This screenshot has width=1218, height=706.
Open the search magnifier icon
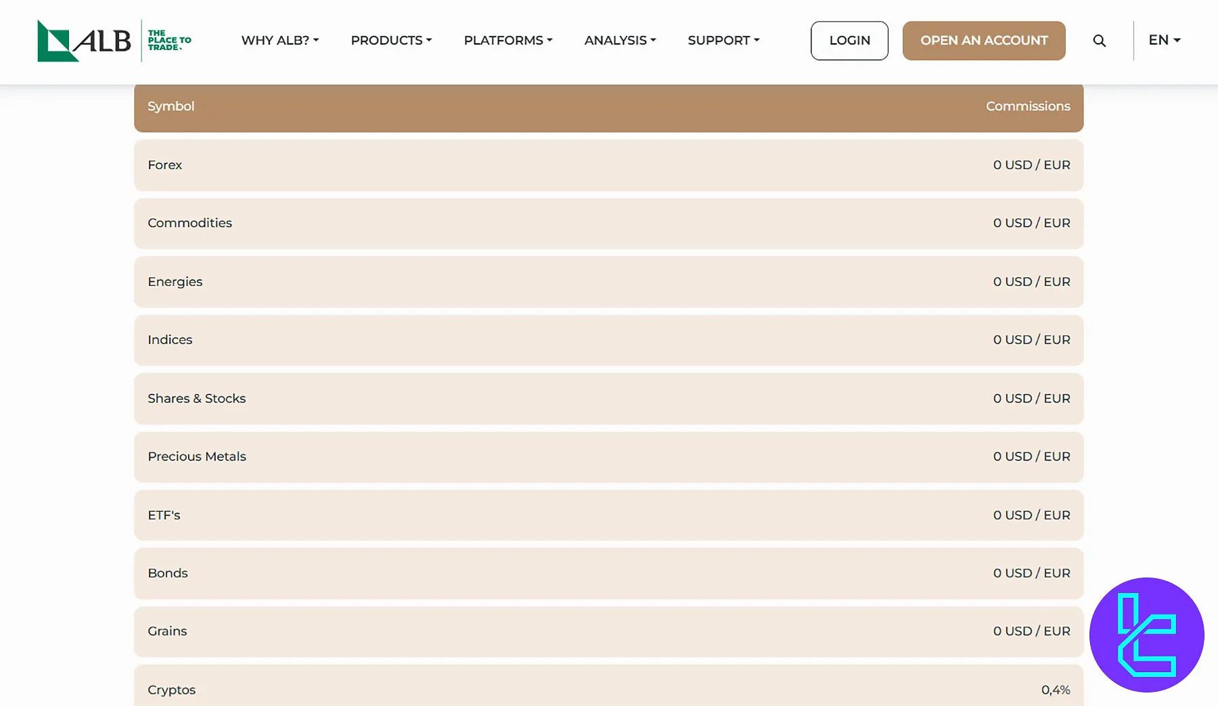click(x=1100, y=41)
